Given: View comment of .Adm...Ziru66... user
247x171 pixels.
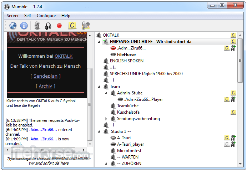Looking at the screenshot, I should click(x=227, y=48).
